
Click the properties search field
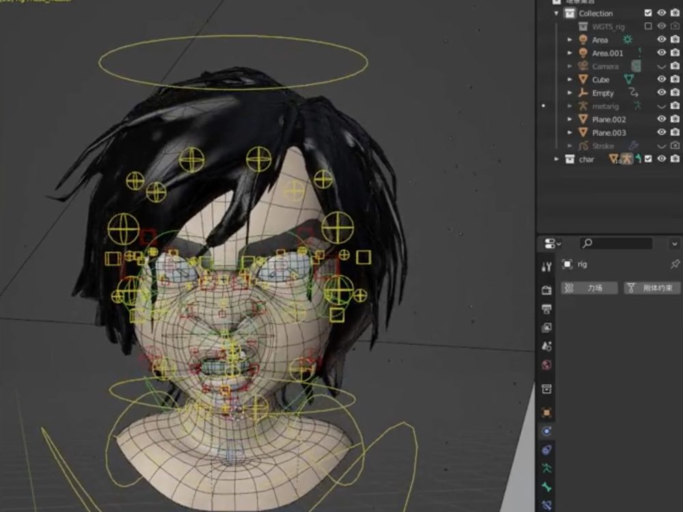[616, 244]
